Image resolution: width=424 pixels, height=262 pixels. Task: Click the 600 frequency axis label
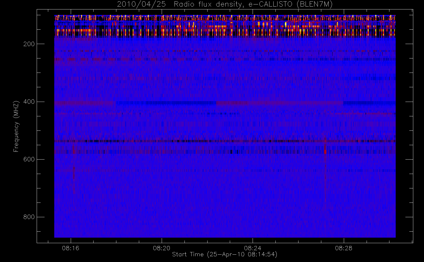[29, 159]
